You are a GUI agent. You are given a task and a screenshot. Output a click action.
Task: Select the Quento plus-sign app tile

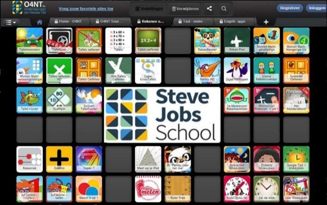click(x=59, y=159)
